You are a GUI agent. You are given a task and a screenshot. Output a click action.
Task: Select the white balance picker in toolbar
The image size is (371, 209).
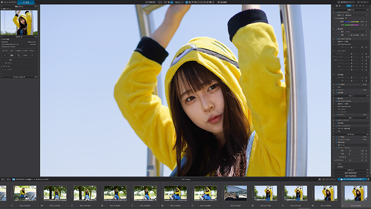tap(192, 2)
